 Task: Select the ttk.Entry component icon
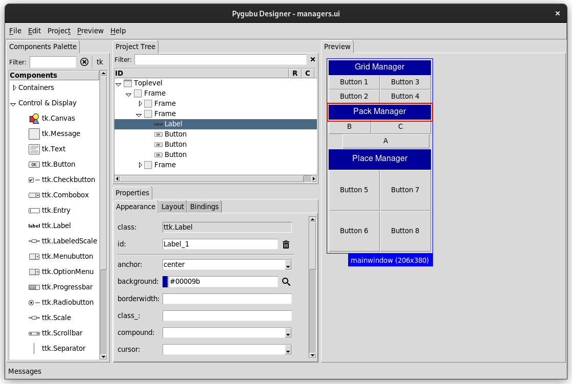click(x=34, y=210)
